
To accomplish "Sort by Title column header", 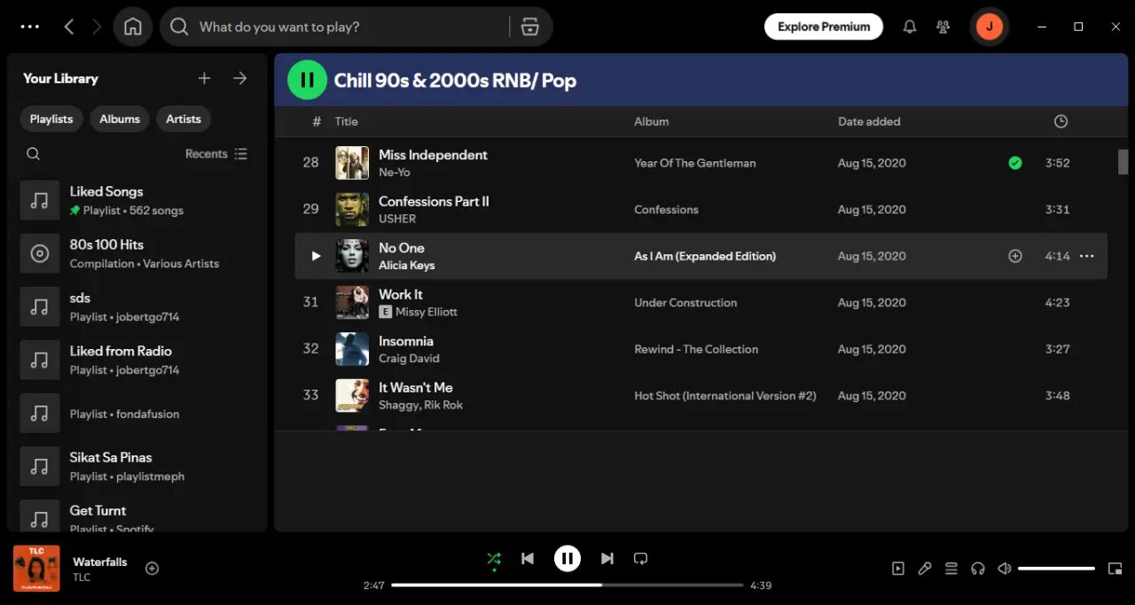I will 346,121.
